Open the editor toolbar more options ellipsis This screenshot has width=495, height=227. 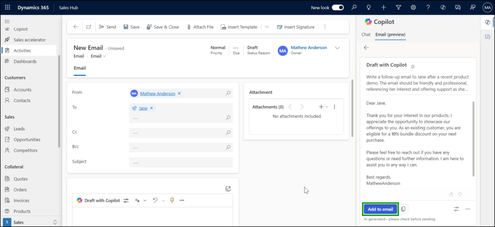(x=182, y=200)
